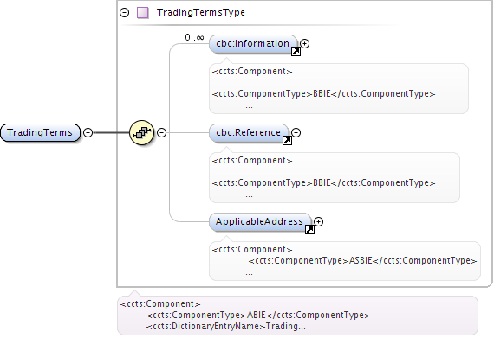This screenshot has width=494, height=338.
Task: Collapse the TradingTerms element node
Action: (88, 132)
